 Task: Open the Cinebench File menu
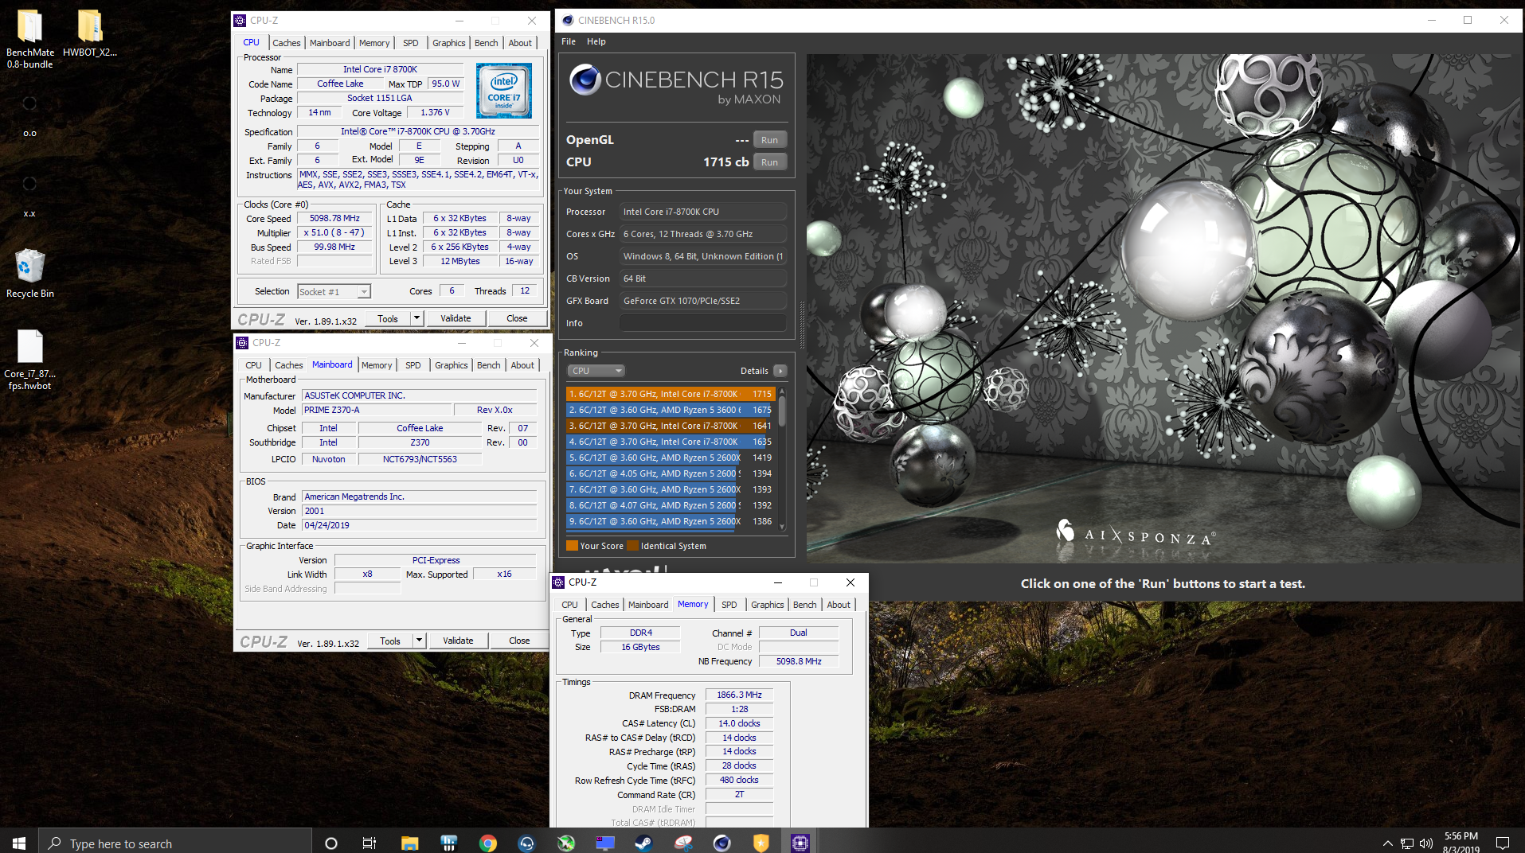[x=569, y=41]
